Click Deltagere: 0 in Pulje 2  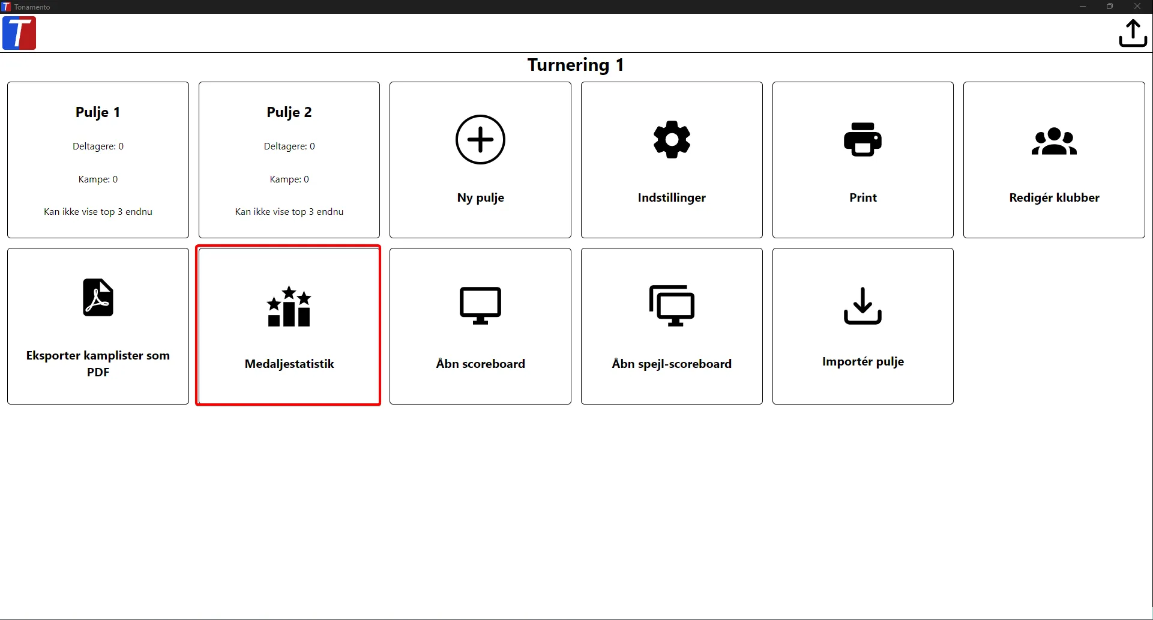click(289, 146)
